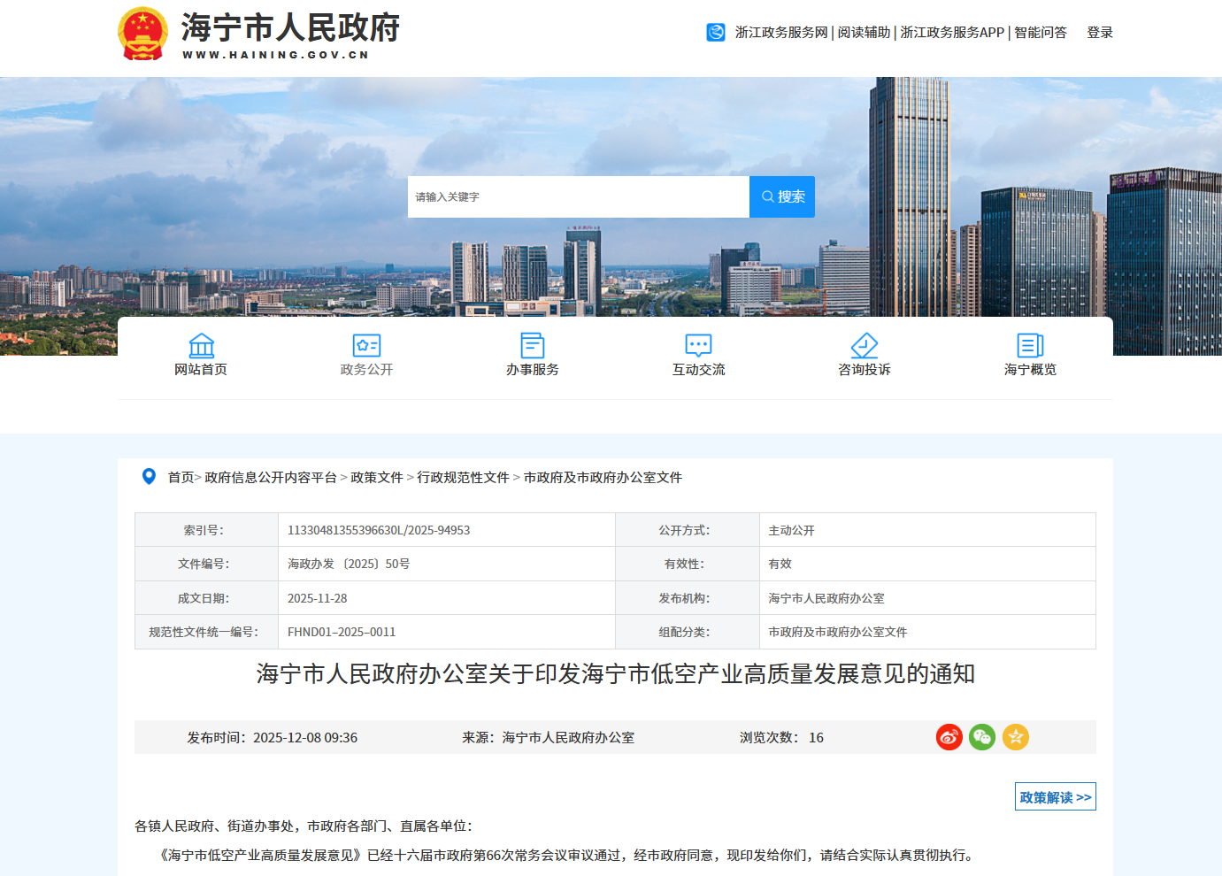1222x876 pixels.
Task: Click the 网站首页 building icon
Action: tap(201, 345)
